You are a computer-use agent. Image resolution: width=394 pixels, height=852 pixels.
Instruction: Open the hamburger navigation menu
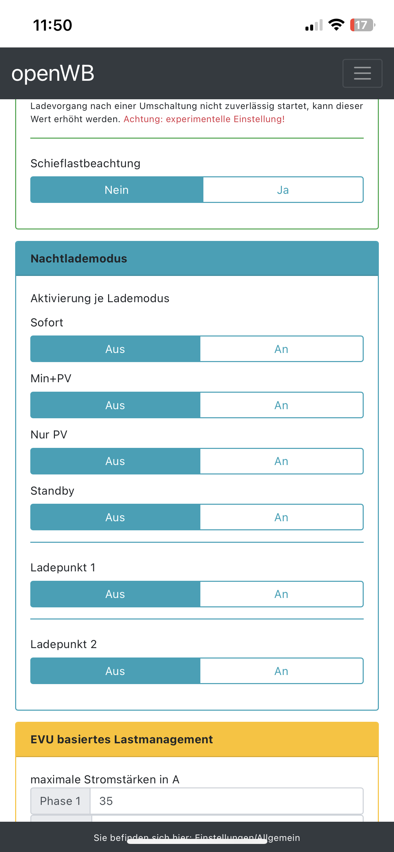coord(362,73)
